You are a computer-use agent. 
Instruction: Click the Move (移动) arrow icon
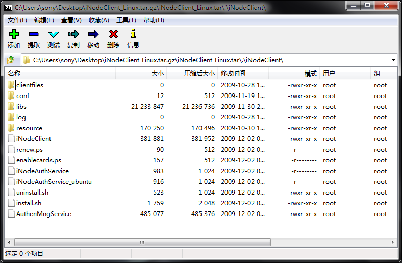click(x=93, y=34)
